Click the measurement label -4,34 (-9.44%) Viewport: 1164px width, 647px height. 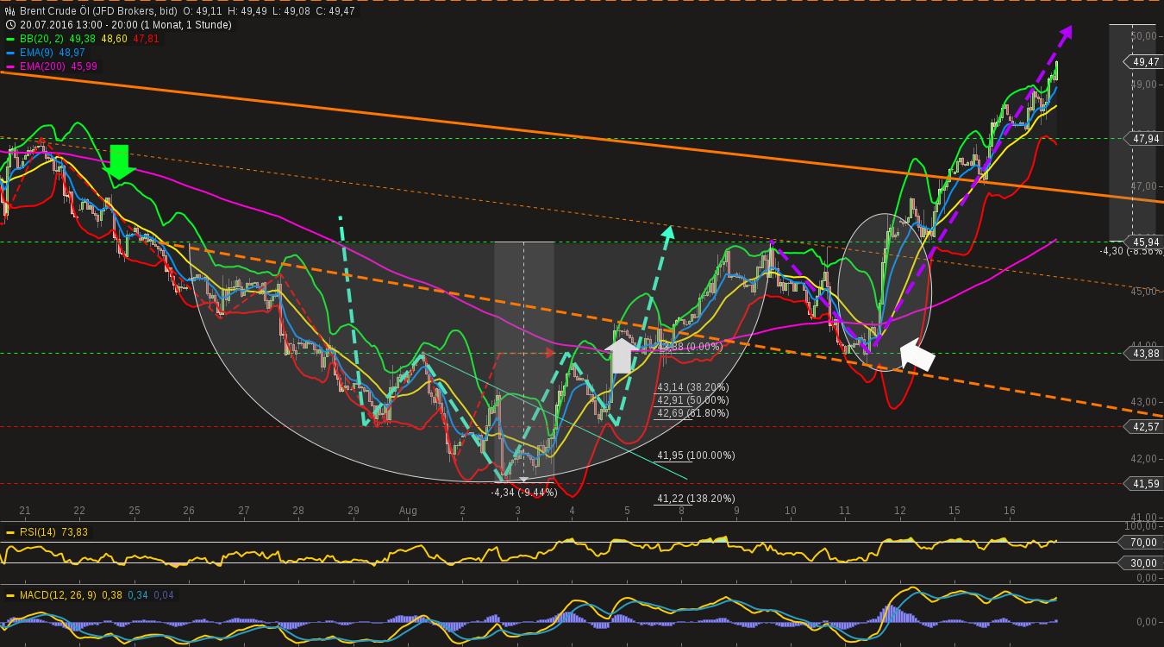[524, 493]
